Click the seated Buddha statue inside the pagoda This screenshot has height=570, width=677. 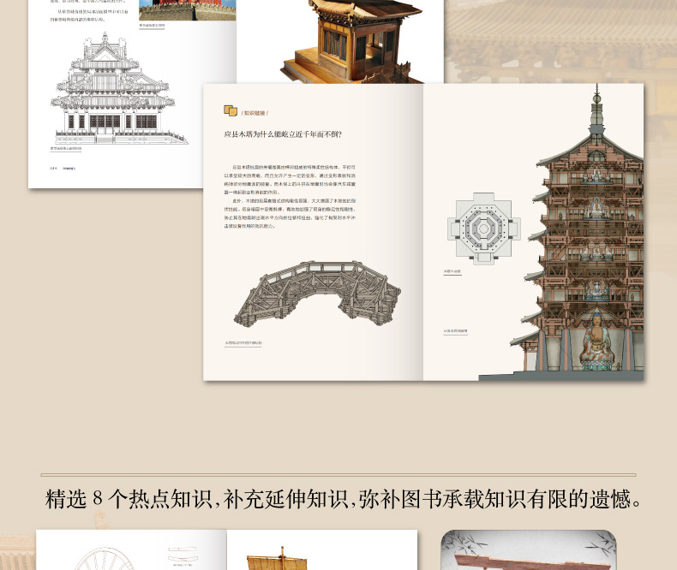point(596,341)
